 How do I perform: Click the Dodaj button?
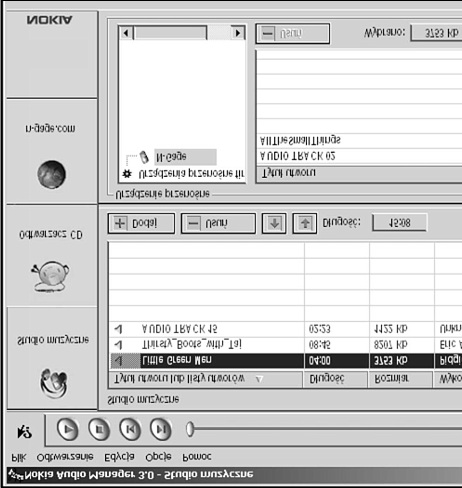click(141, 223)
